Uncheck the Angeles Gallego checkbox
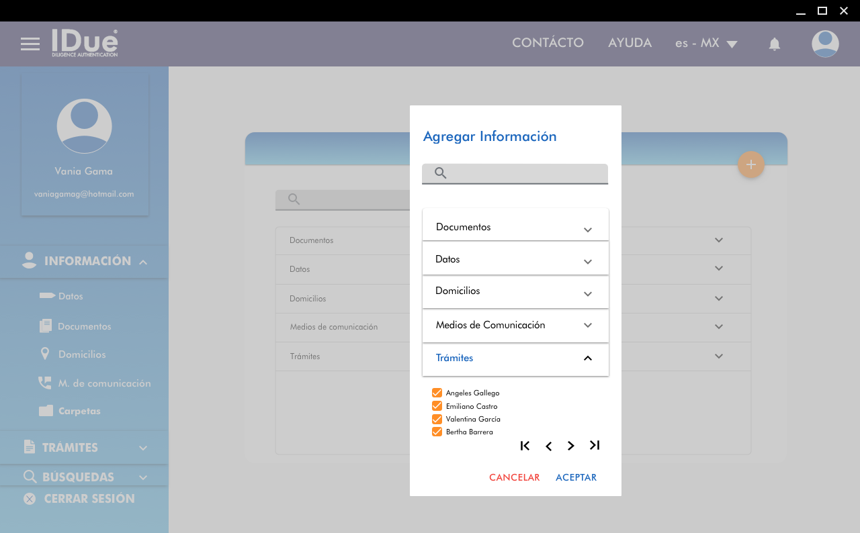 coord(437,393)
